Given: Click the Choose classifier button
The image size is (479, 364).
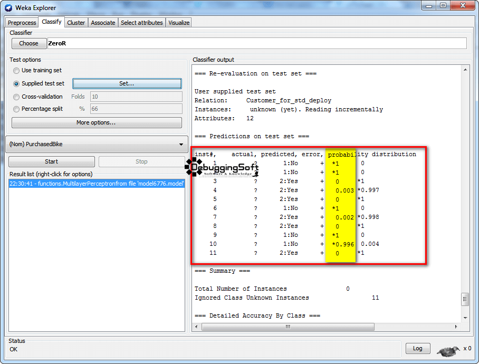Looking at the screenshot, I should tap(29, 43).
